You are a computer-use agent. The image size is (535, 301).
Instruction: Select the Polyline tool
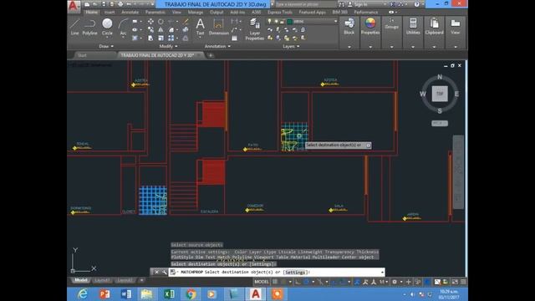[89, 27]
